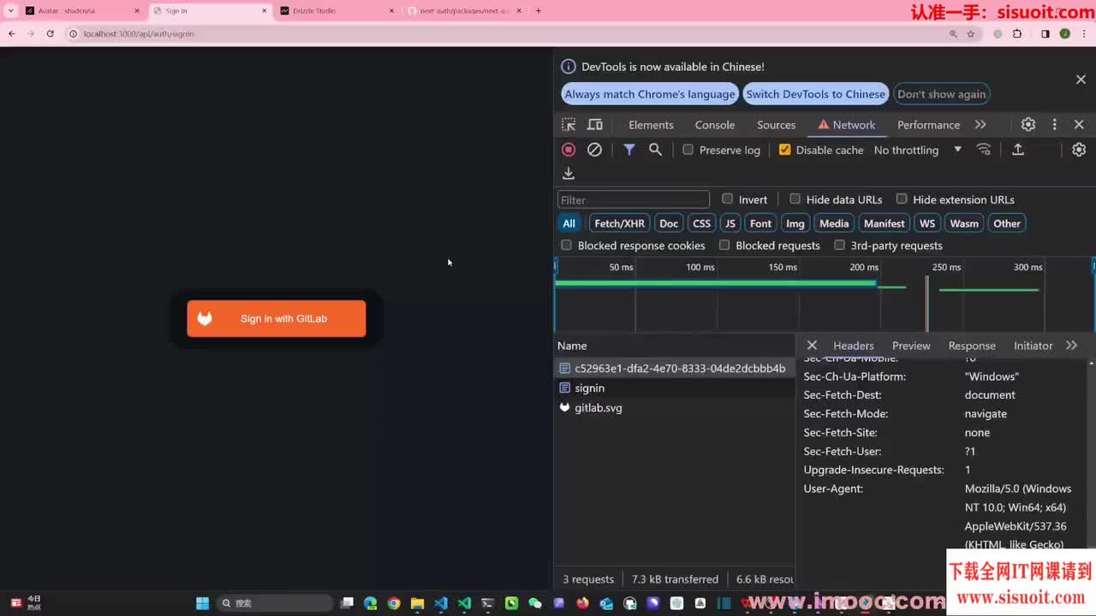Stop recording the network log
Screen dimensions: 1096x616
click(x=569, y=150)
